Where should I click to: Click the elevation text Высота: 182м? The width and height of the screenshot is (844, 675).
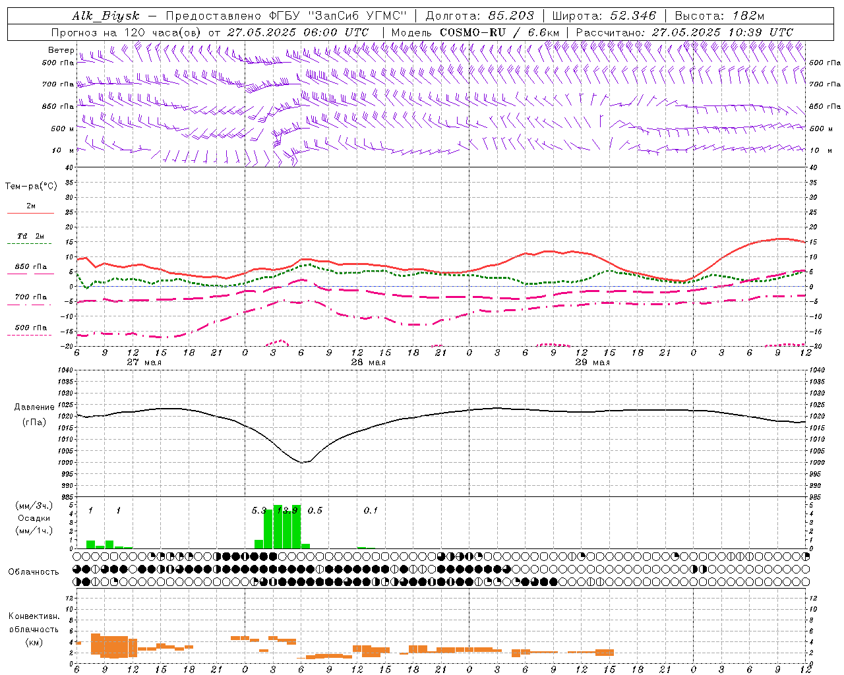click(x=719, y=16)
